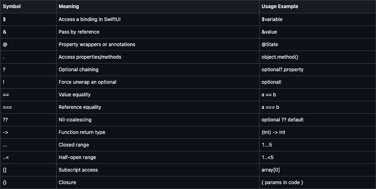Select the "Subscript access" meaning cell
Image resolution: width=376 pixels, height=189 pixels.
click(158, 170)
